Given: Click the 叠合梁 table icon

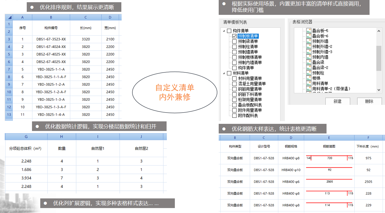Looking at the screenshot, I should pyautogui.click(x=309, y=62).
